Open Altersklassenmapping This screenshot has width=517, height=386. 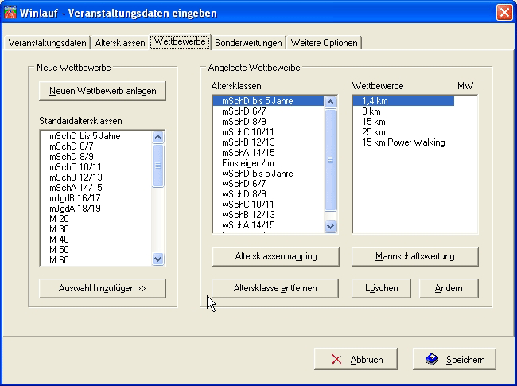(x=275, y=256)
